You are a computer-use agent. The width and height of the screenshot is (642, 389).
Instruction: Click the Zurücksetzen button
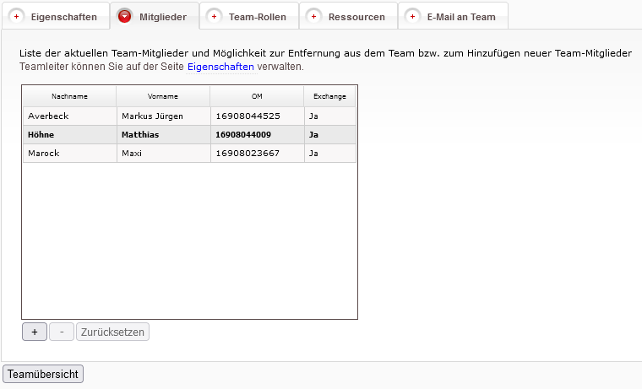click(x=112, y=332)
